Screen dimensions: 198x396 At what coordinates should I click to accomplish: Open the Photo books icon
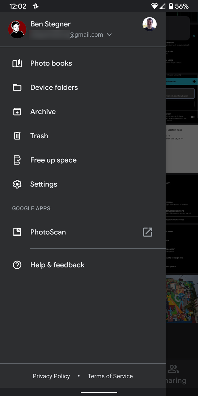pyautogui.click(x=17, y=63)
